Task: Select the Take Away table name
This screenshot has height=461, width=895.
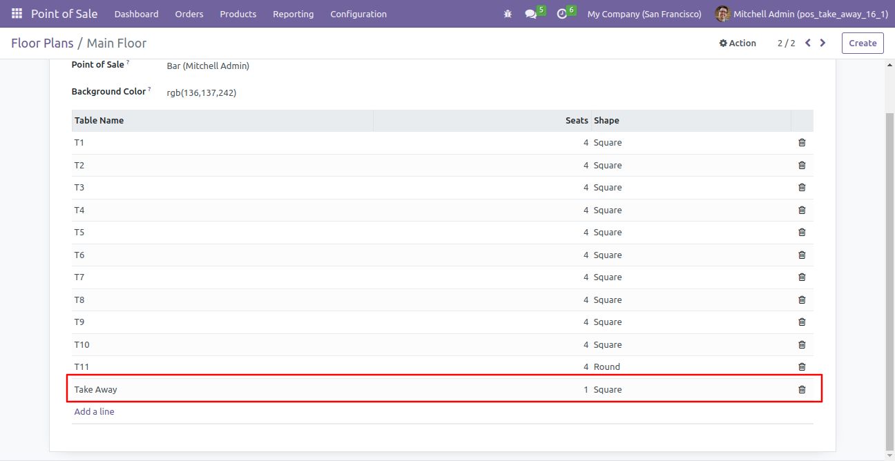Action: [x=96, y=390]
